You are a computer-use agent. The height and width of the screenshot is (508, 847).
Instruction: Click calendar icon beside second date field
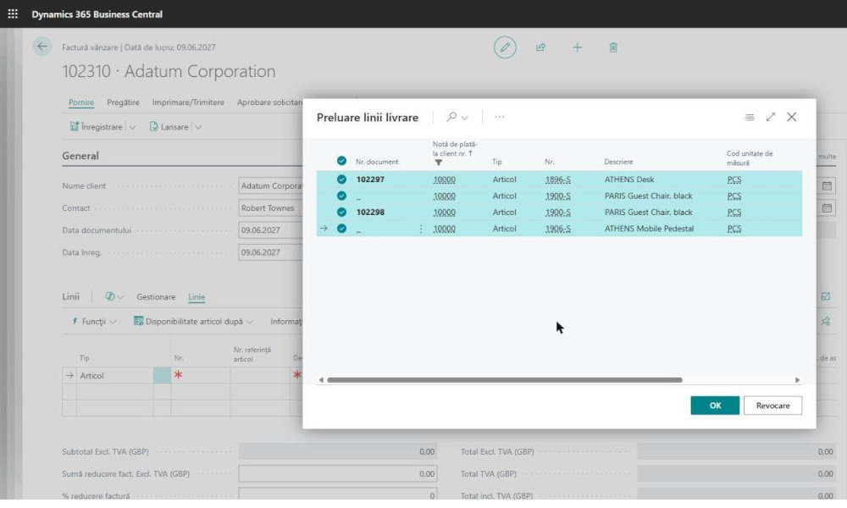click(827, 208)
